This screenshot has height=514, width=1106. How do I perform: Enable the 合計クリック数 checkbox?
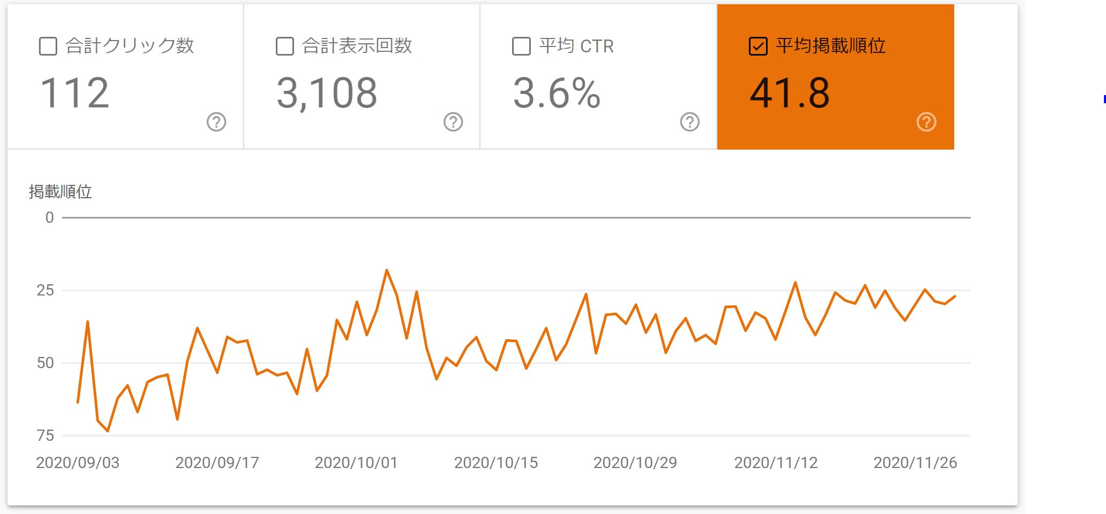(x=48, y=46)
